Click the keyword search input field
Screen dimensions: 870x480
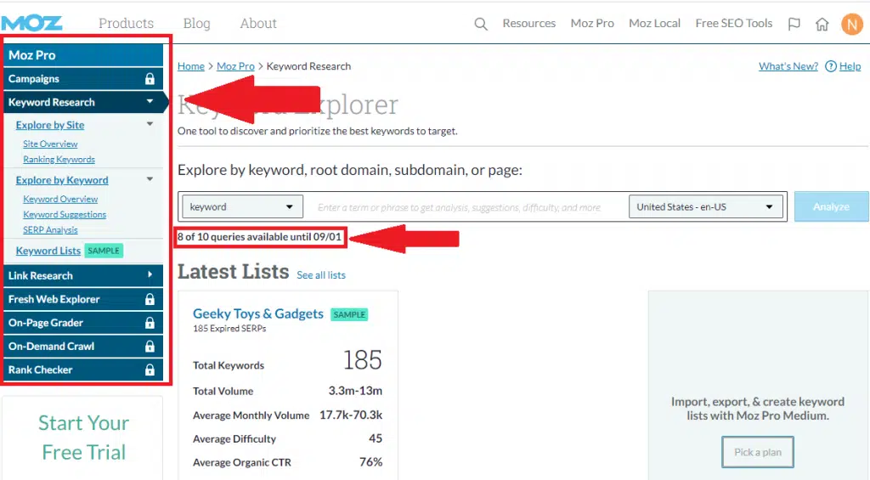pos(465,207)
